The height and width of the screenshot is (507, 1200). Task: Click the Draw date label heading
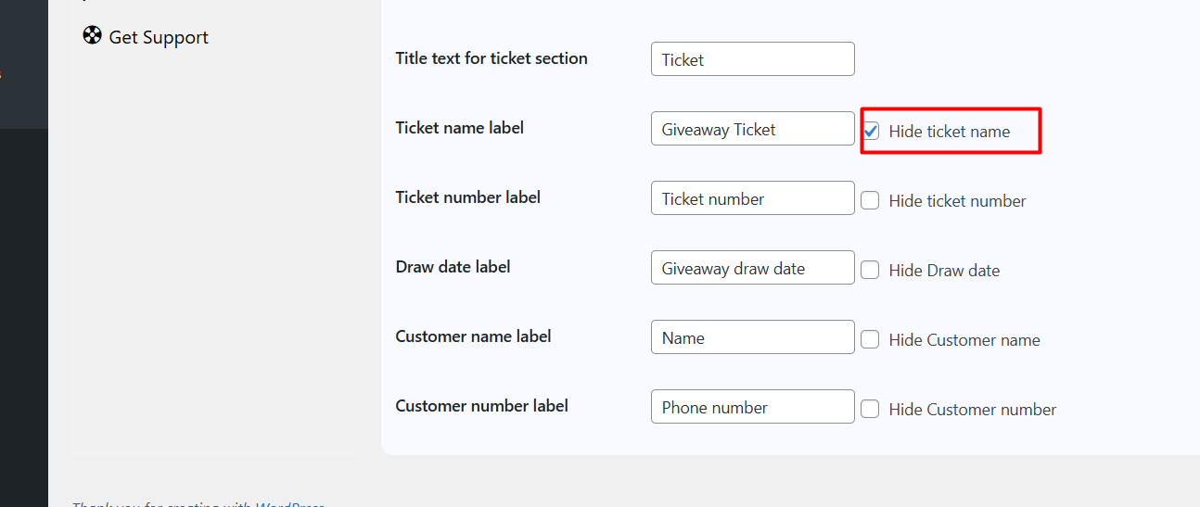pos(453,267)
